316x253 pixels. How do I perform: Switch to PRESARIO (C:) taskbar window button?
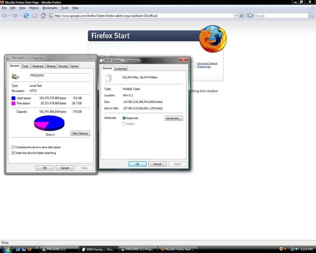pos(59,249)
